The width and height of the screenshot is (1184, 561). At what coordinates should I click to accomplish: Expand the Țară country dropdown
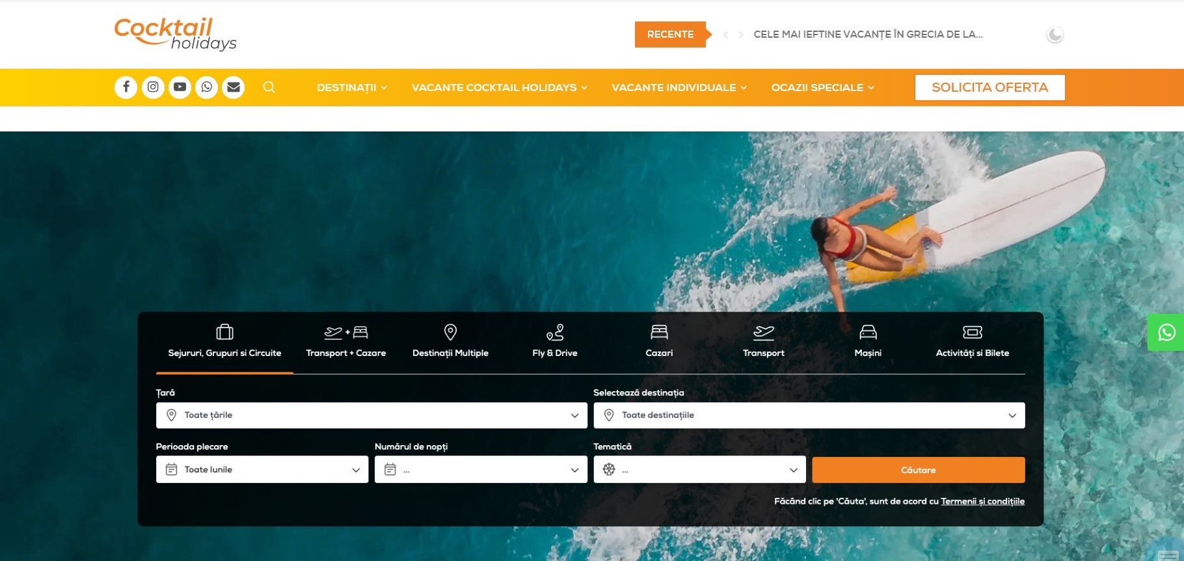click(371, 415)
